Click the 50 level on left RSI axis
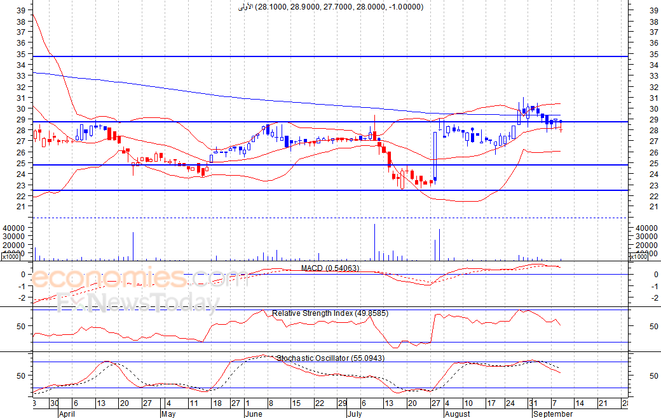The image size is (661, 418). pos(21,326)
